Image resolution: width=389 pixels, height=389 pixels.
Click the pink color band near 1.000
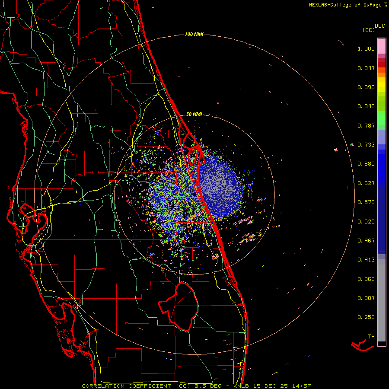pyautogui.click(x=382, y=46)
